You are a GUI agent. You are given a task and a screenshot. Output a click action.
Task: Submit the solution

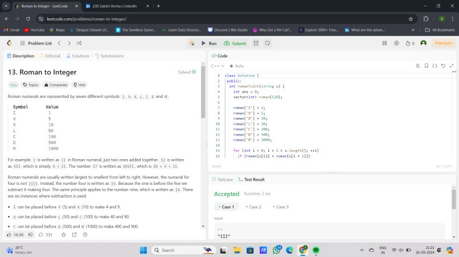pyautogui.click(x=235, y=44)
